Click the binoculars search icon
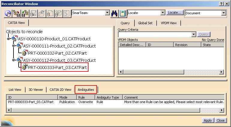This screenshot has width=231, height=127. pos(114,13)
